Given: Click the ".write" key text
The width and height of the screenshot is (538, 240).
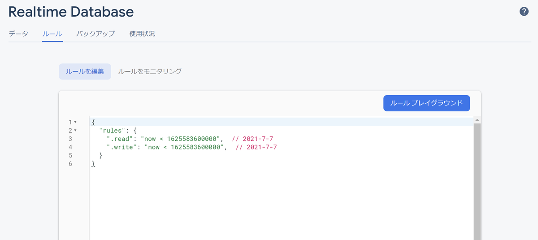Looking at the screenshot, I should (x=121, y=147).
